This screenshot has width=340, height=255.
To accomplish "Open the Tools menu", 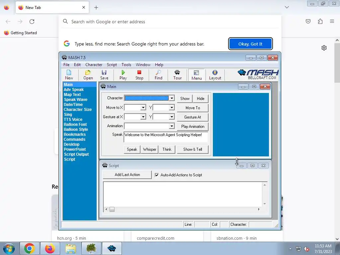I will coord(126,65).
